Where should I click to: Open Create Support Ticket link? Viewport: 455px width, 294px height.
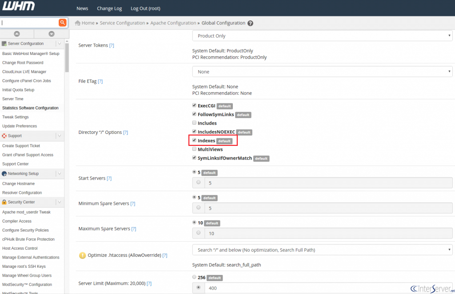[21, 146]
